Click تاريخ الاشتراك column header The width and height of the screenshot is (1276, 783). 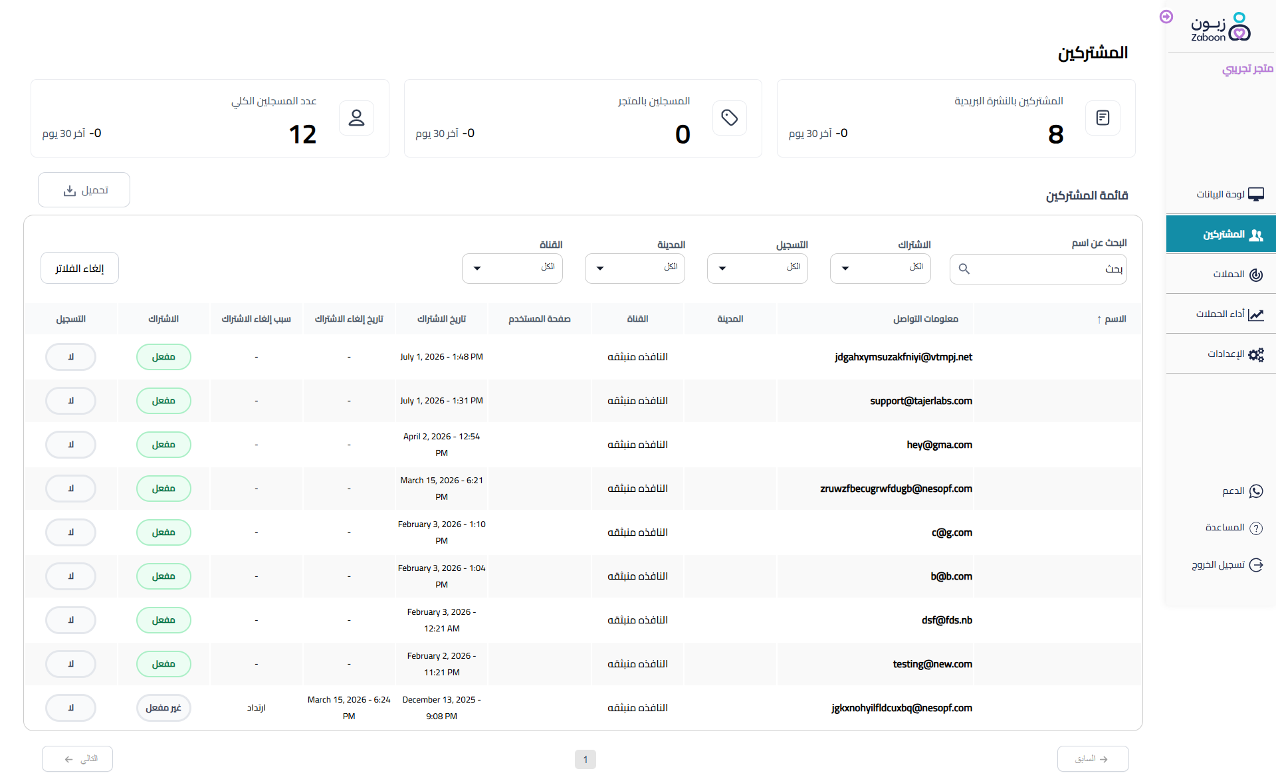(x=441, y=319)
